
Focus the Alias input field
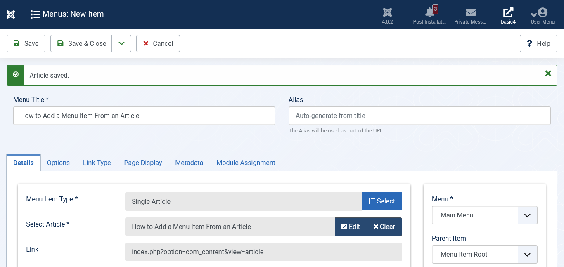(x=419, y=116)
